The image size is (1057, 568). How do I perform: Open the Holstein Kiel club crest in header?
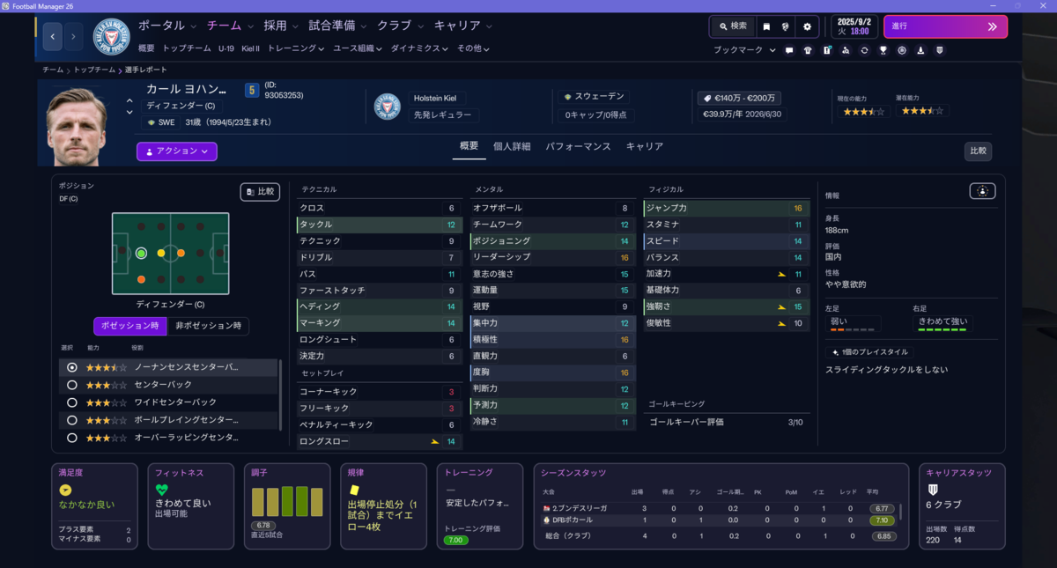pos(111,36)
